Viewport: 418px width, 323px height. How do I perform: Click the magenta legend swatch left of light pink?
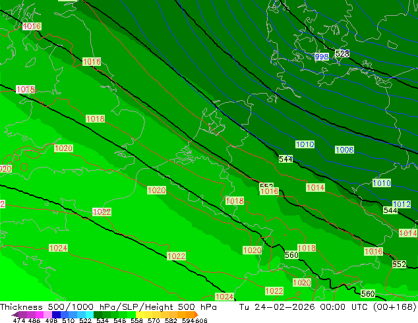[x=39, y=314]
